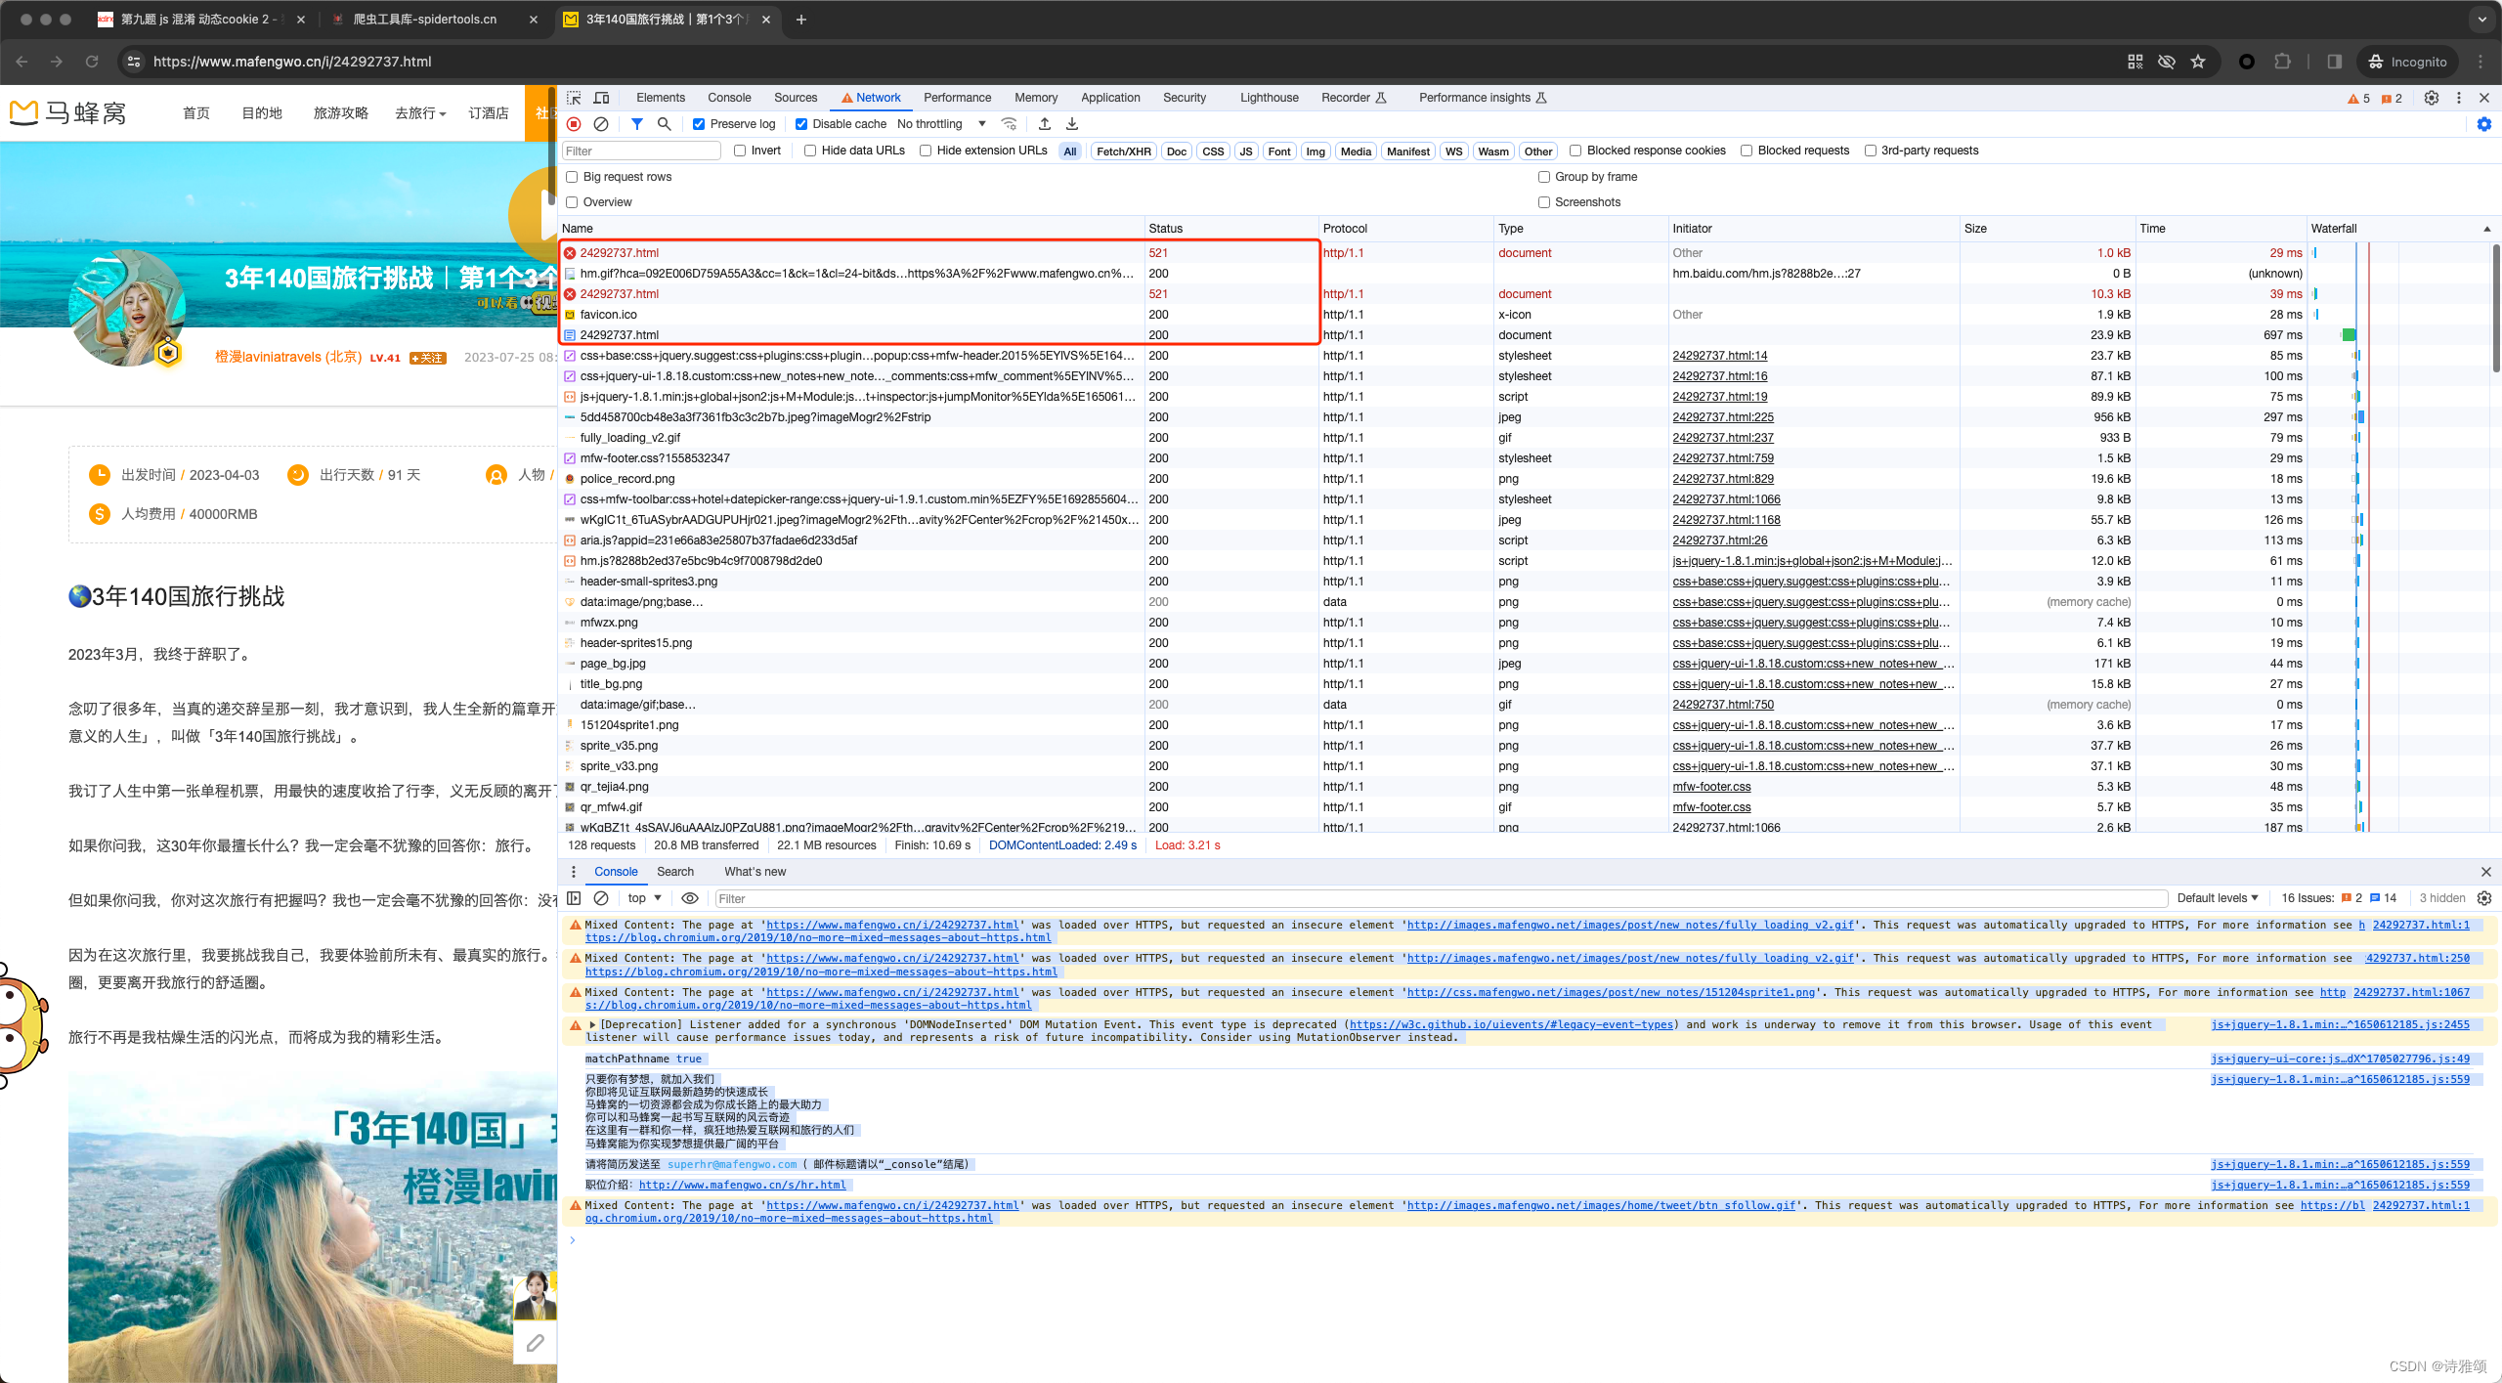Open DevTools settings gear

(2432, 98)
